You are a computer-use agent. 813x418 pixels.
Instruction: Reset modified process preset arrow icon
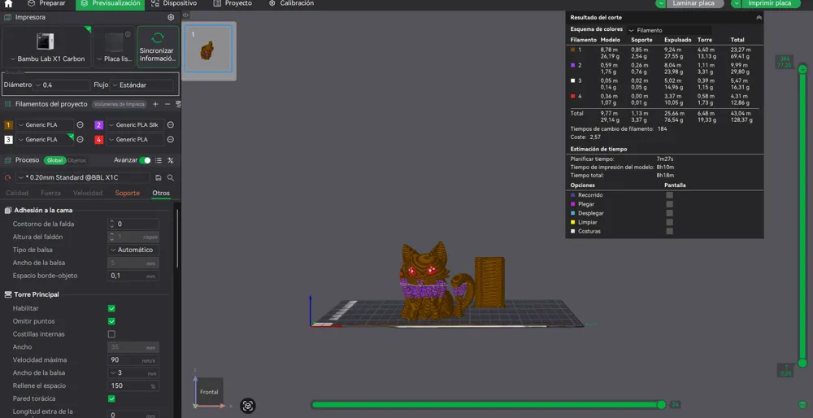tap(8, 178)
